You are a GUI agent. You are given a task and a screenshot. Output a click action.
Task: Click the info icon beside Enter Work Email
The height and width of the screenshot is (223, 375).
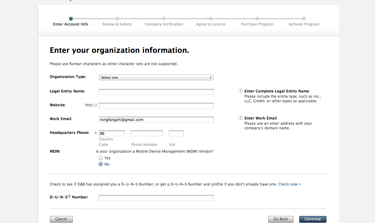click(x=240, y=118)
